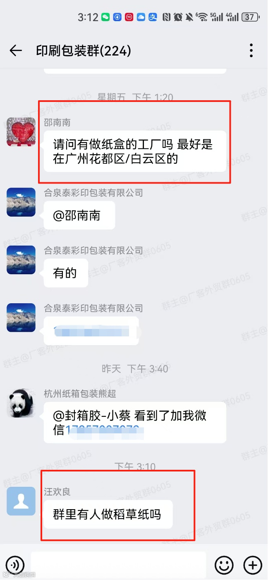Tap the blurred phone number link from 熊超
268x580 pixels.
point(105,430)
